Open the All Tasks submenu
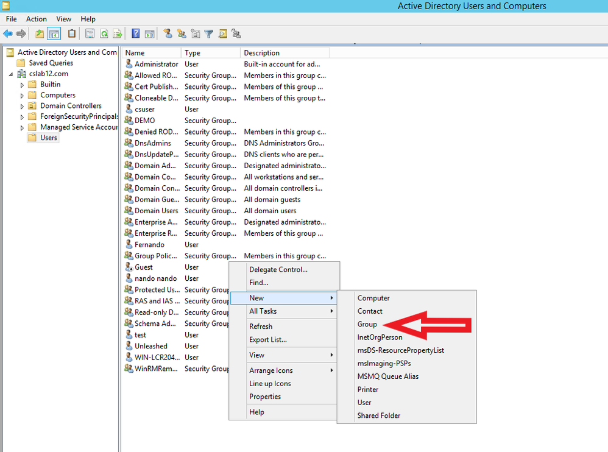608x452 pixels. tap(263, 311)
